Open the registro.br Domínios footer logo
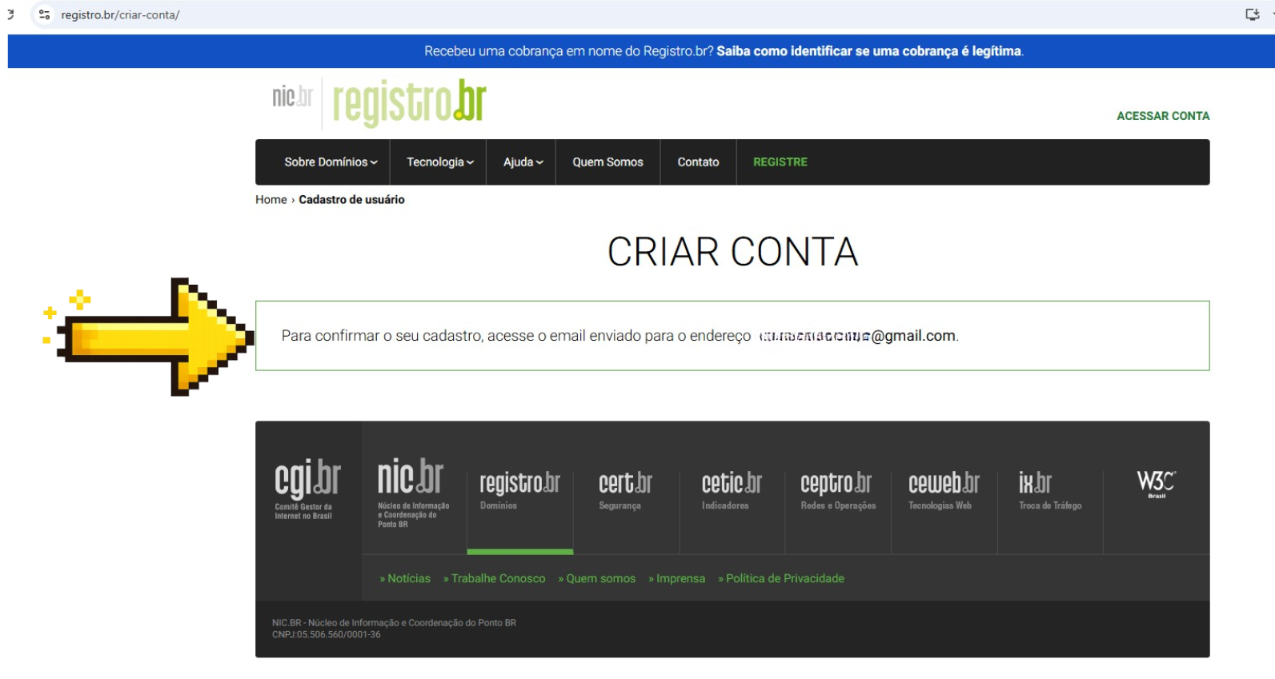 click(519, 490)
